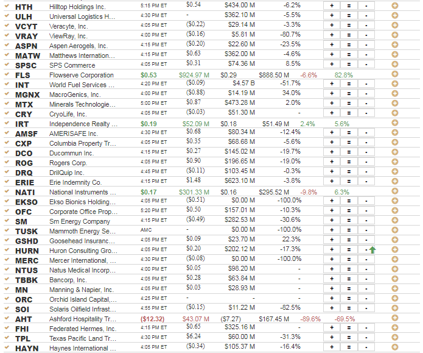Screen dimensions: 423x353
Task: Add SPSC using its gold plus circle
Action: [394, 64]
